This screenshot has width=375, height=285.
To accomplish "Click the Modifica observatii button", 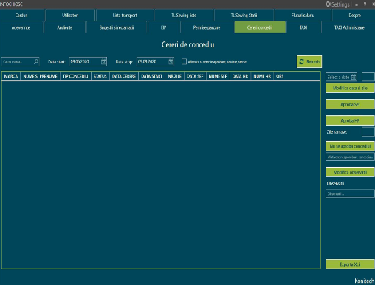I will tap(350, 172).
